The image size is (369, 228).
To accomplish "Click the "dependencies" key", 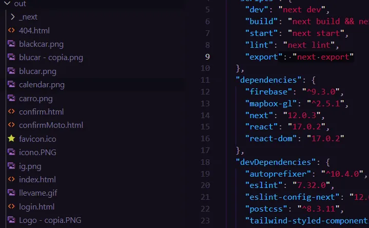I will pyautogui.click(x=268, y=80).
